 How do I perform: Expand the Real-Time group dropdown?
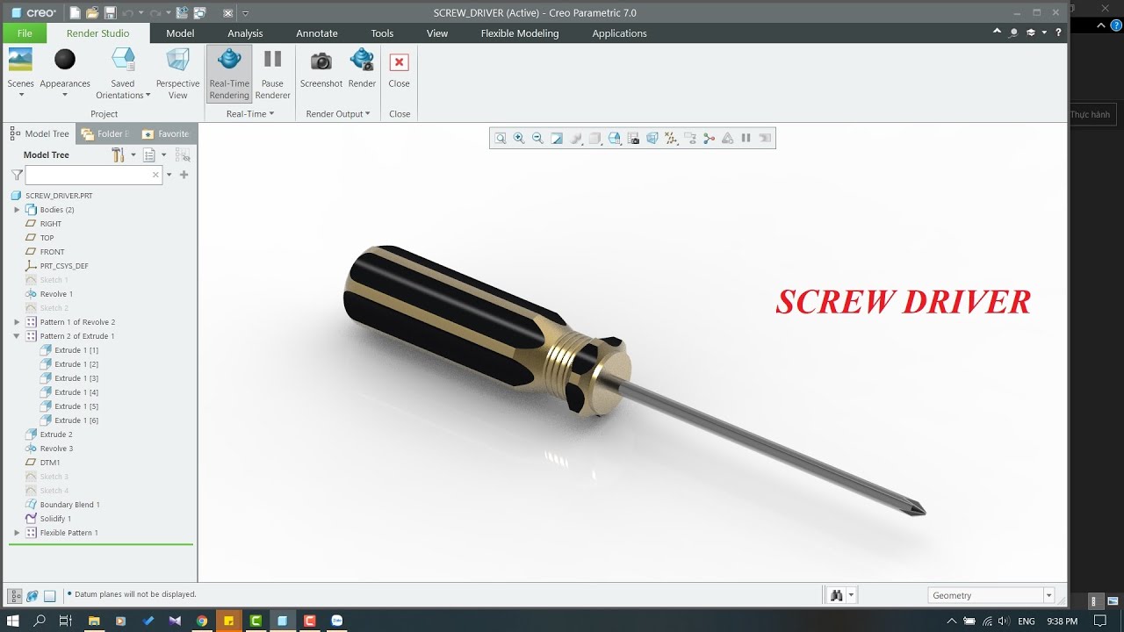[x=250, y=114]
